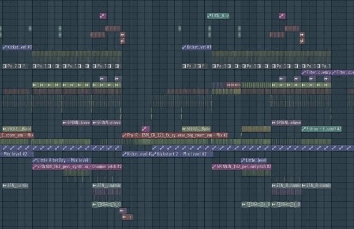Select the shortened Little..level clip on the right
The width and height of the screenshot is (354, 229).
[x=256, y=160]
